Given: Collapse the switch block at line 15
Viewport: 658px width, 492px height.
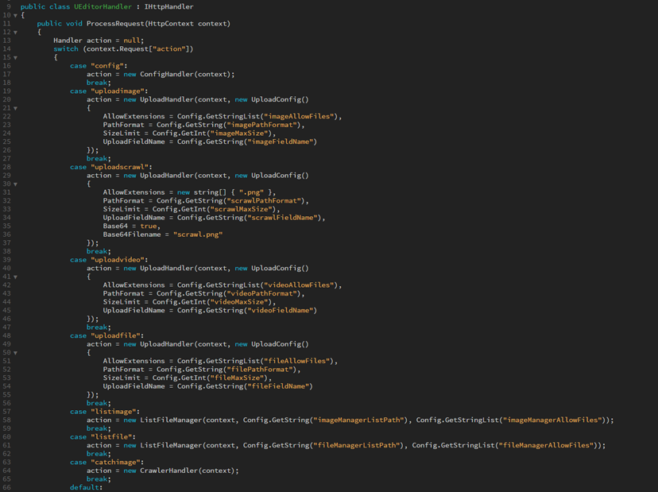Looking at the screenshot, I should tap(15, 57).
